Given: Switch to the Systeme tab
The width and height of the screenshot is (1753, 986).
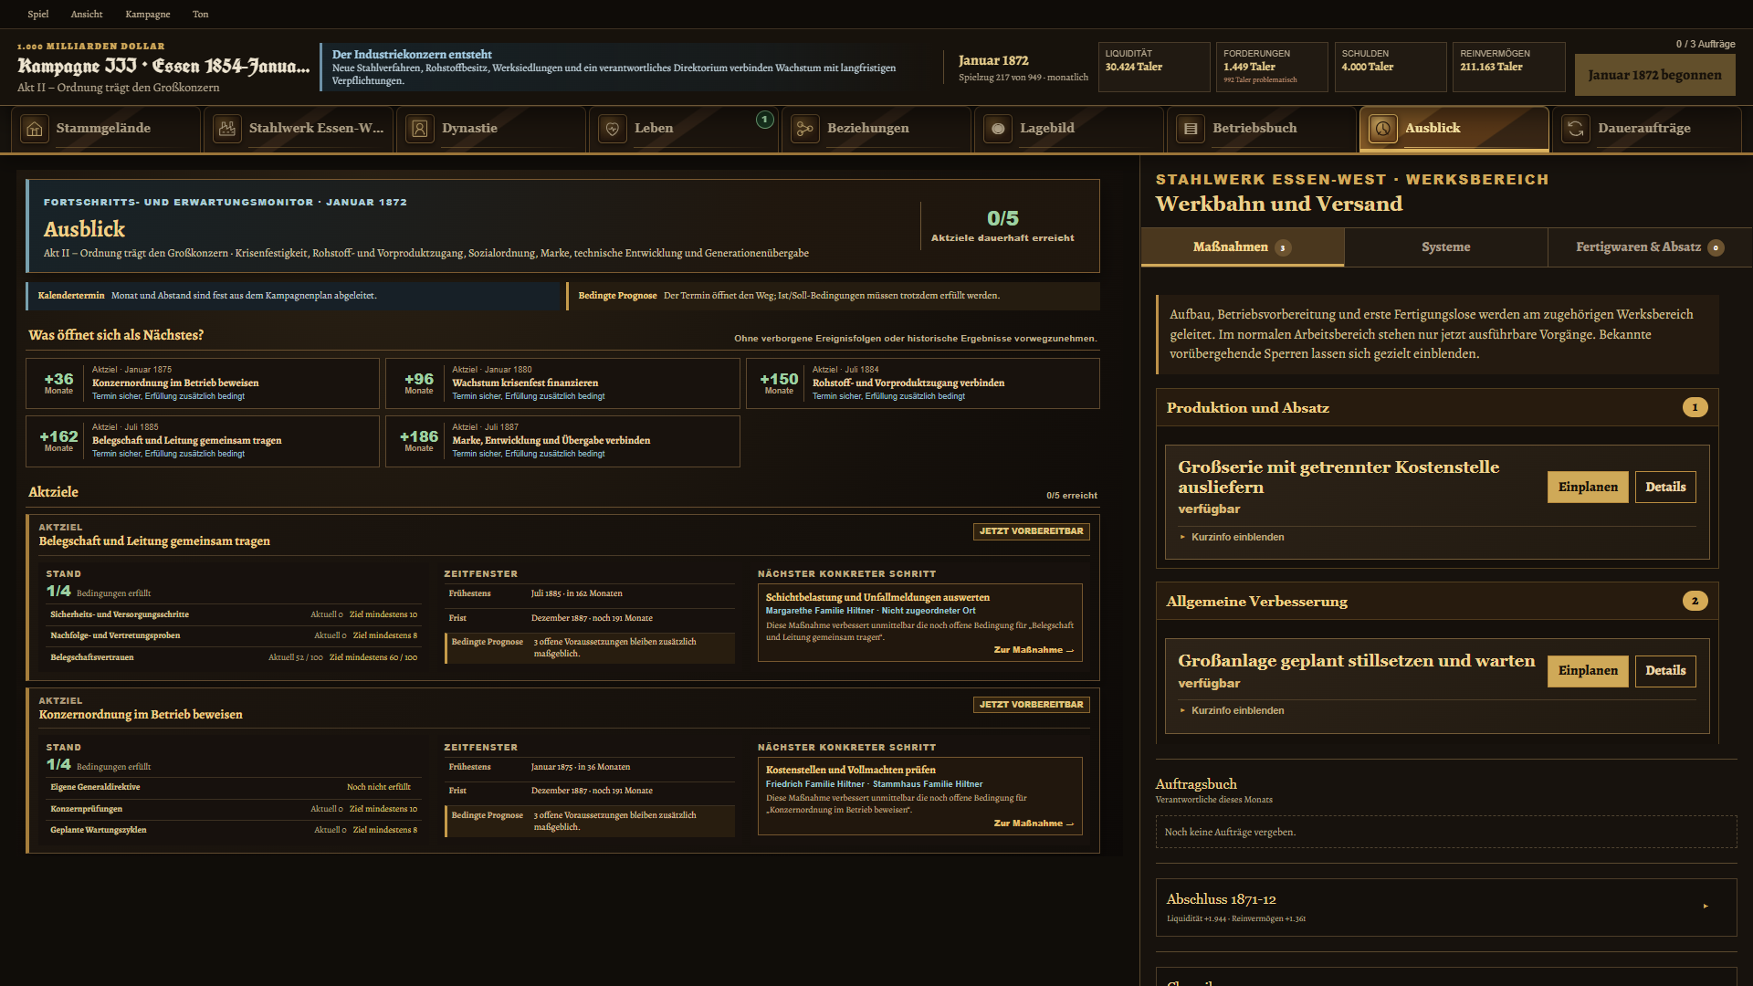Looking at the screenshot, I should click(x=1446, y=247).
